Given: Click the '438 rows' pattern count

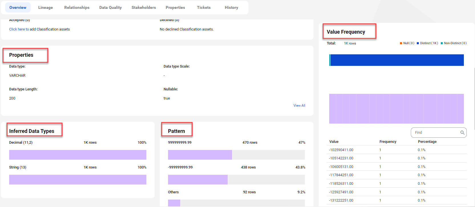Looking at the screenshot, I should (x=248, y=167).
